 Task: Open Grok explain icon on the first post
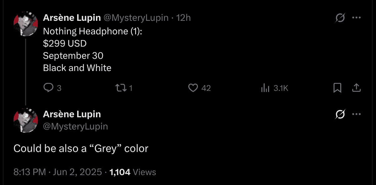[x=340, y=18]
